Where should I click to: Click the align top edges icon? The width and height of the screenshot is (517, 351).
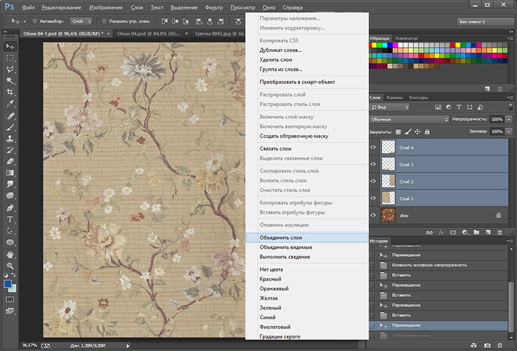(165, 21)
